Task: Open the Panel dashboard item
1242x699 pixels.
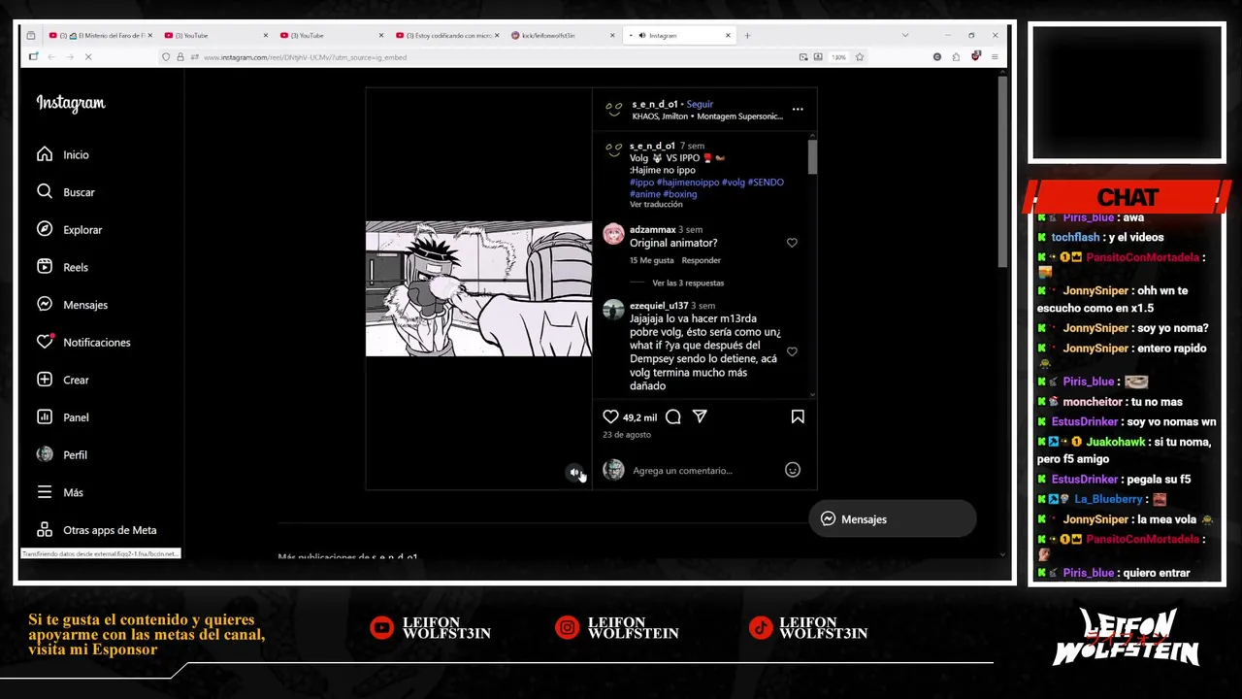Action: click(x=63, y=417)
